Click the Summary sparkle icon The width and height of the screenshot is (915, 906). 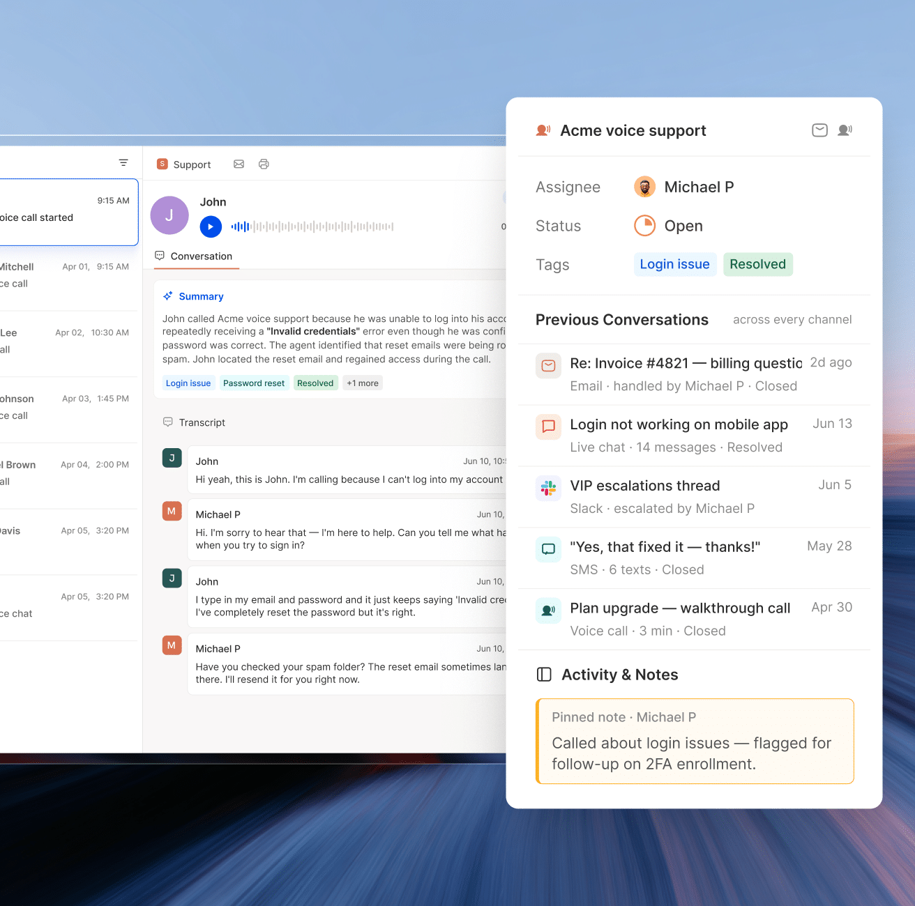click(168, 296)
